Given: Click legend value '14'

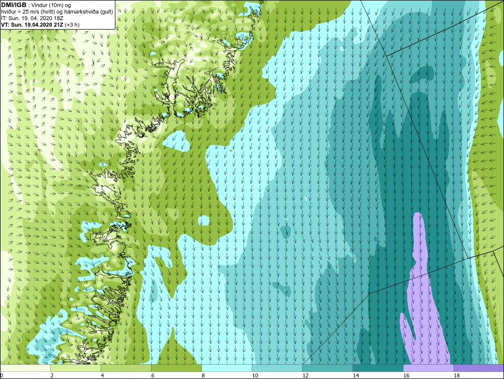Looking at the screenshot, I should click(356, 375).
